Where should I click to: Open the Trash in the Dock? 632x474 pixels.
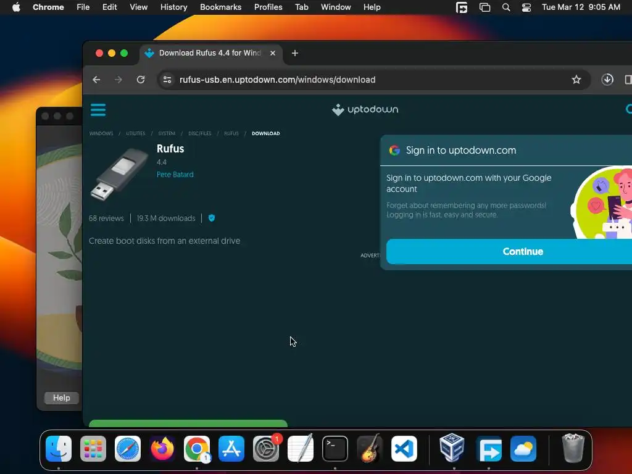click(x=573, y=448)
